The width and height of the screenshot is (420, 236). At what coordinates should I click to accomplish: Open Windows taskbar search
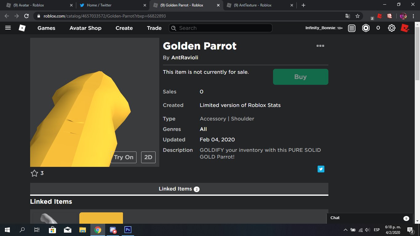pyautogui.click(x=22, y=230)
